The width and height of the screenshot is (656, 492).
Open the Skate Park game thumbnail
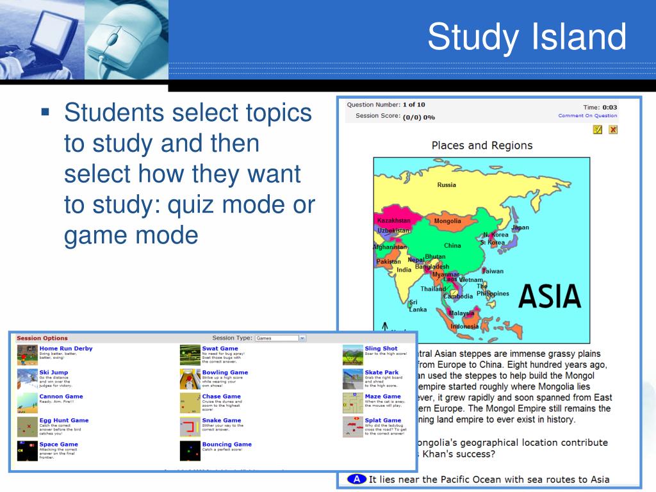tap(353, 379)
